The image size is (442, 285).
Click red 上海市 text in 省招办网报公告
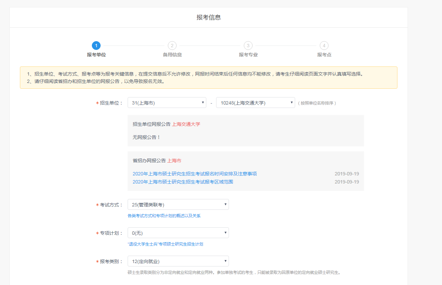[x=174, y=161]
